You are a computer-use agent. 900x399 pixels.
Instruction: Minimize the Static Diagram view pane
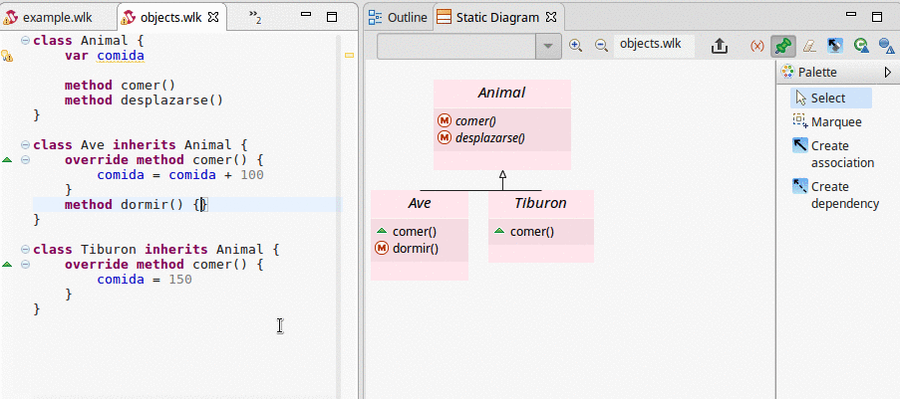click(851, 15)
